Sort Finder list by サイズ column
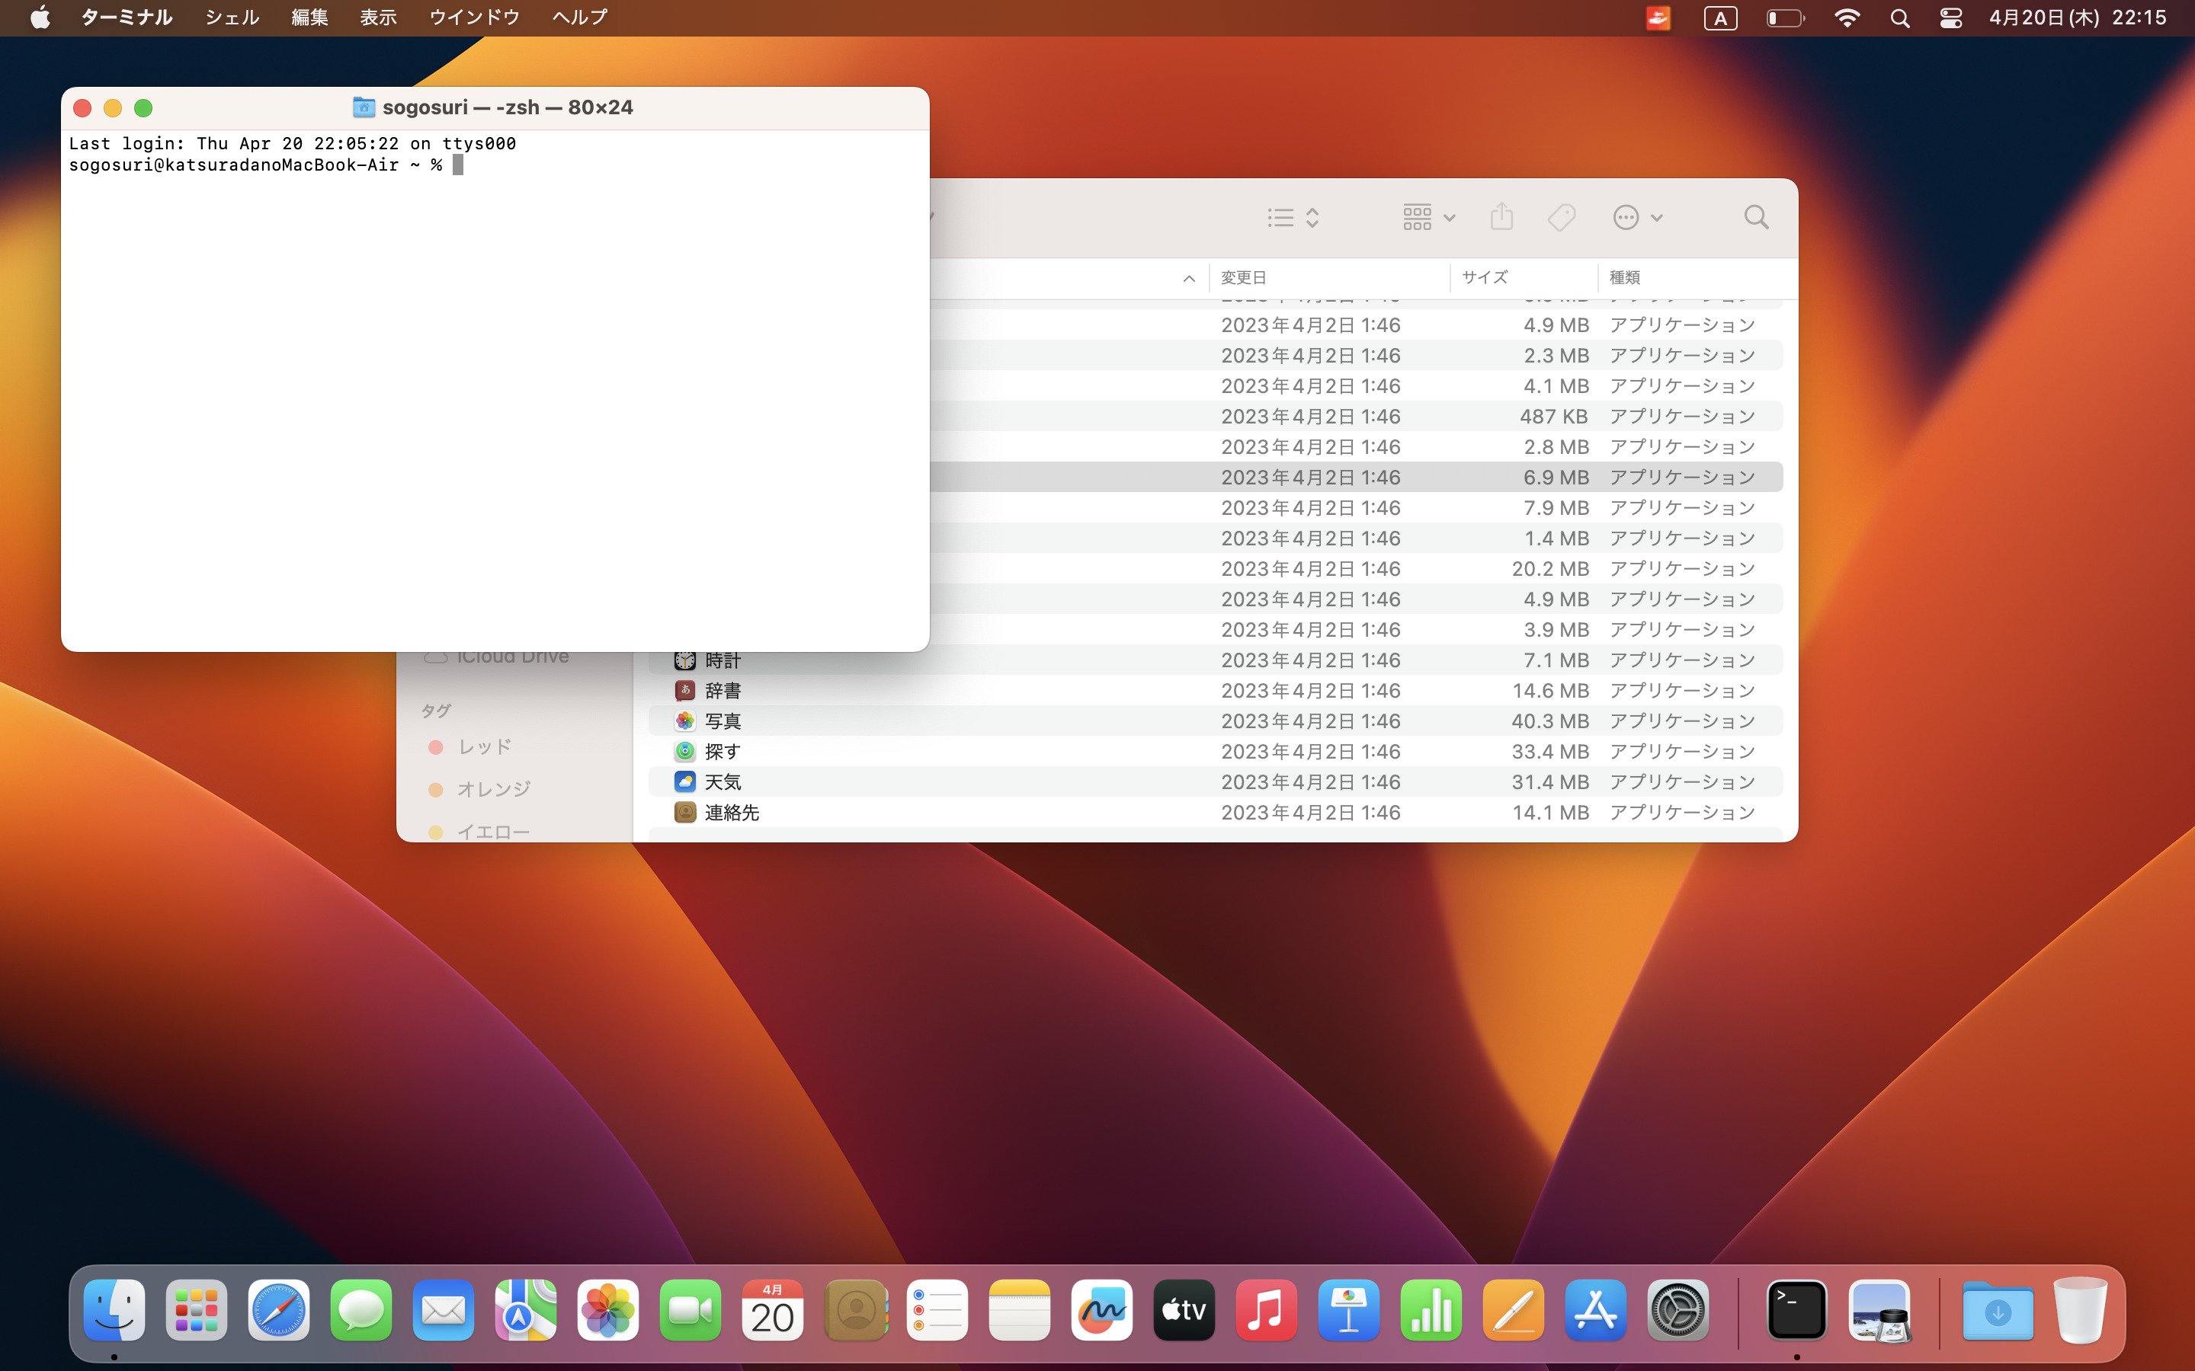Screen dimensions: 2195x1371 (1524, 277)
